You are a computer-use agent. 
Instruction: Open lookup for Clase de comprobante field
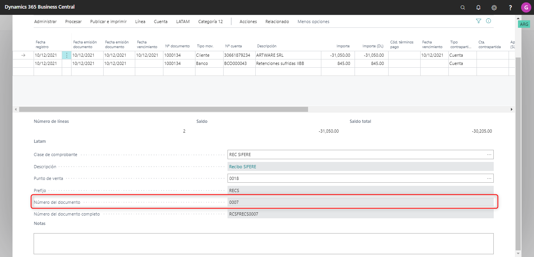click(x=489, y=155)
